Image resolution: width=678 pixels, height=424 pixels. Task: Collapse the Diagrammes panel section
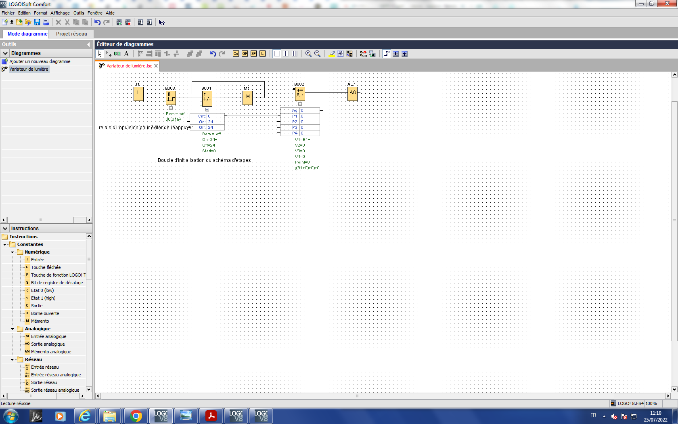pyautogui.click(x=5, y=53)
